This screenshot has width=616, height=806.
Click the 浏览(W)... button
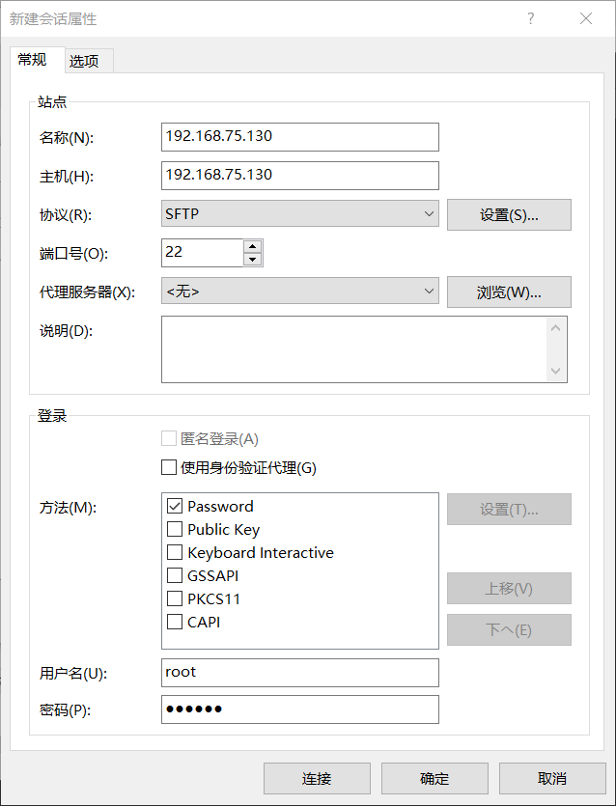(509, 292)
